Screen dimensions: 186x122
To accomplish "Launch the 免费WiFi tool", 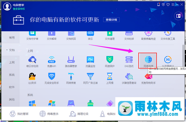I will (51, 62).
